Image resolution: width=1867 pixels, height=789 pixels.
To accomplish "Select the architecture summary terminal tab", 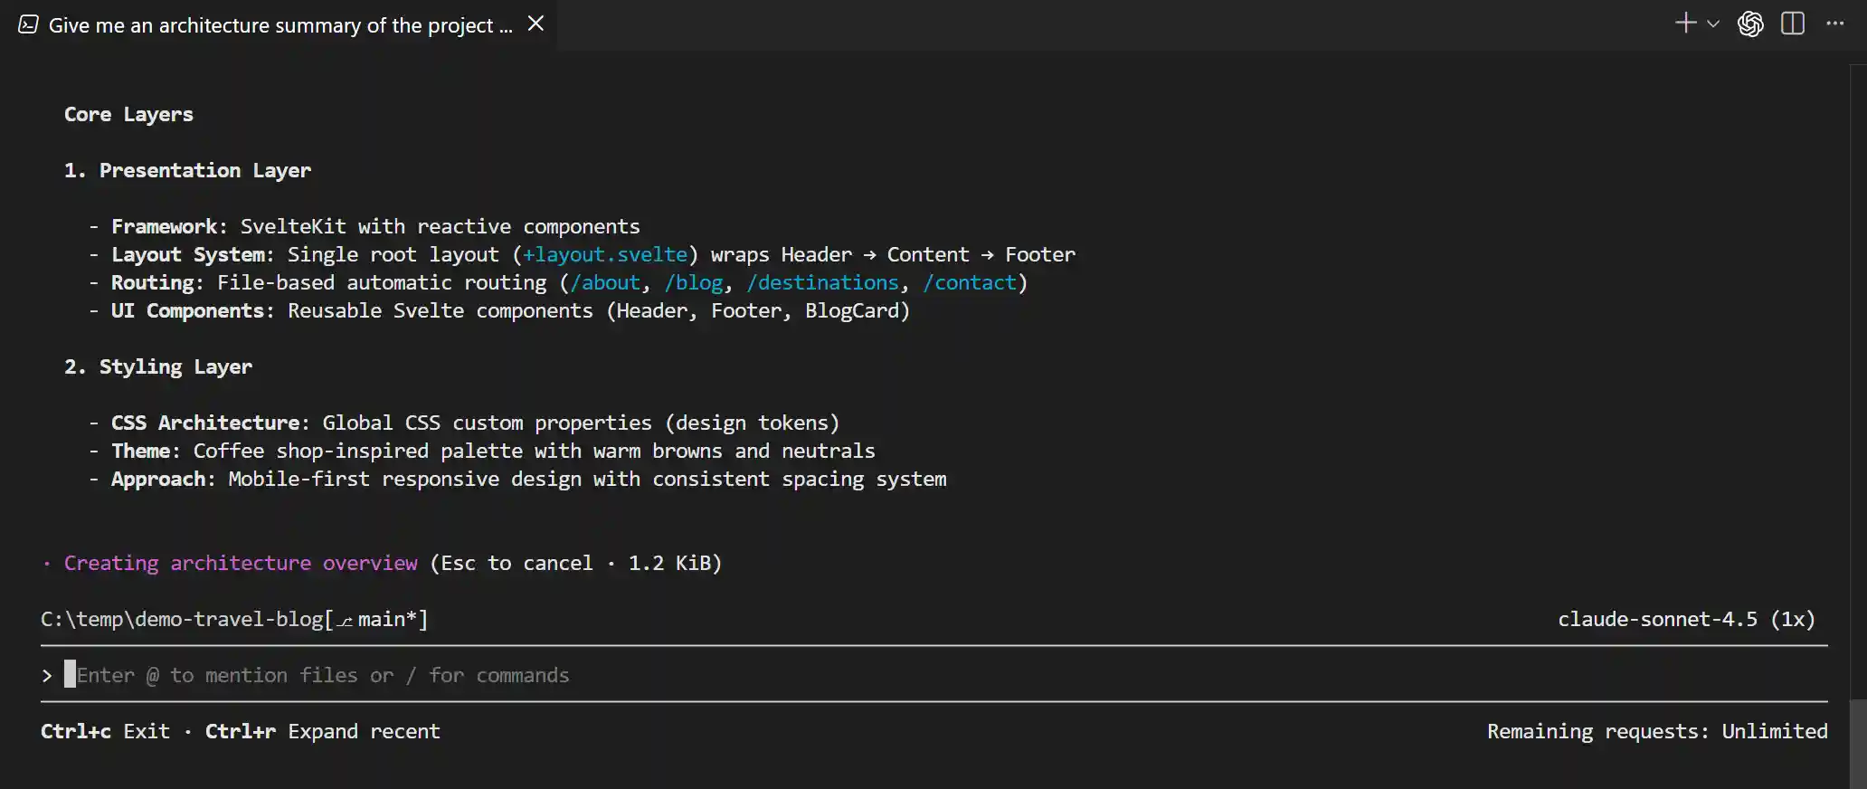I will pyautogui.click(x=280, y=24).
